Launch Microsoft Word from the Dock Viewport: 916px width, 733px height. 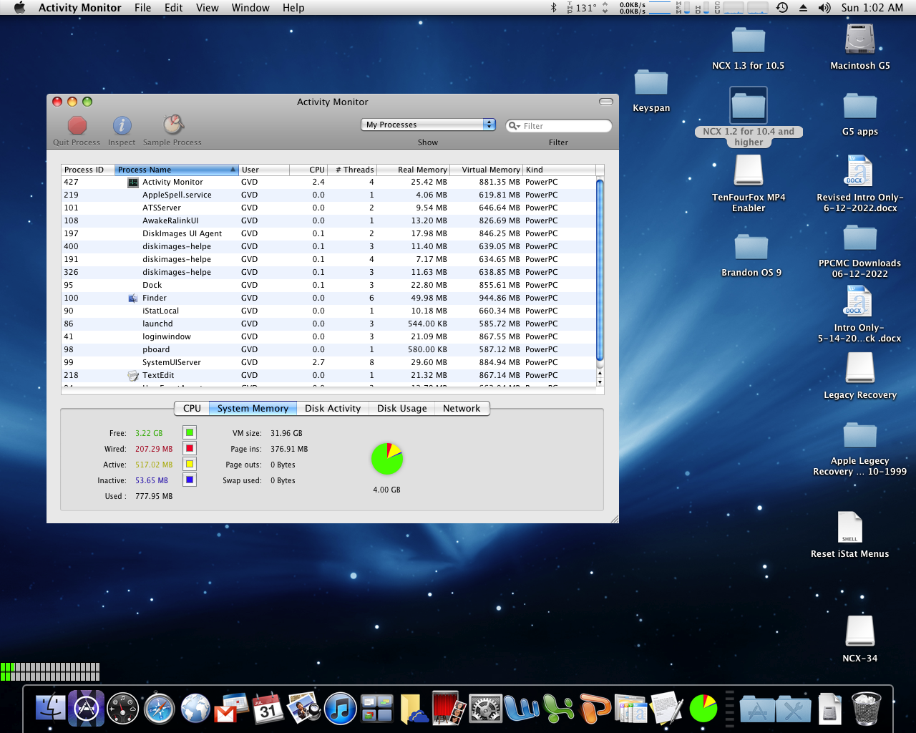coord(522,709)
